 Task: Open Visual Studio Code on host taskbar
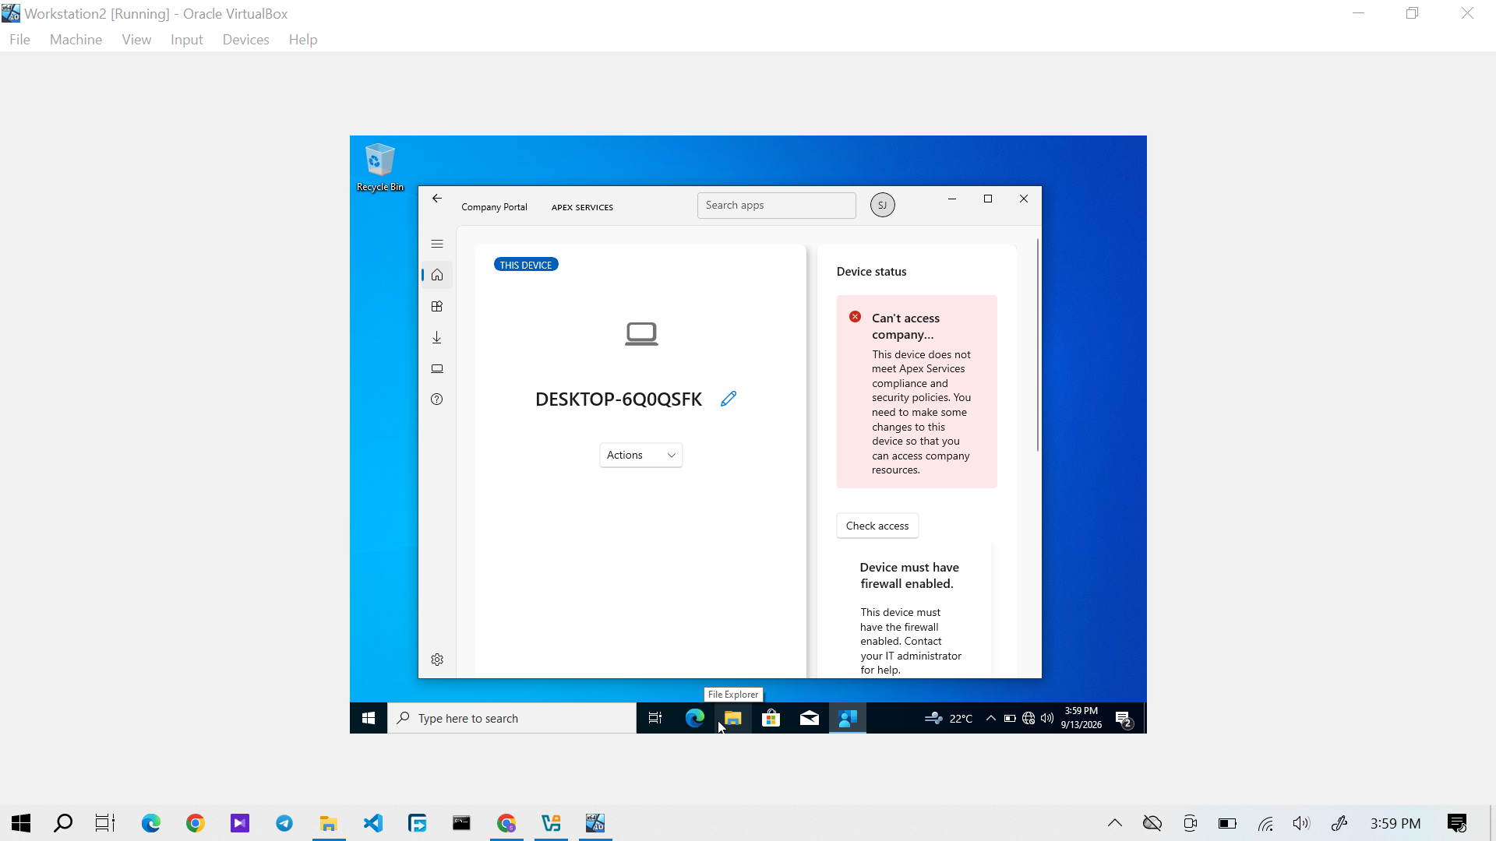[373, 823]
